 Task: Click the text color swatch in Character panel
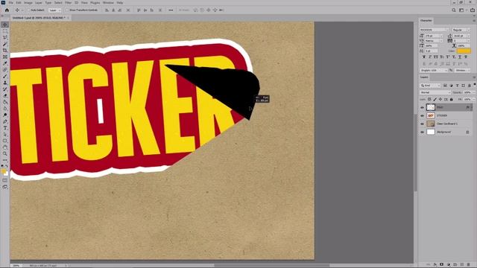pyautogui.click(x=464, y=51)
